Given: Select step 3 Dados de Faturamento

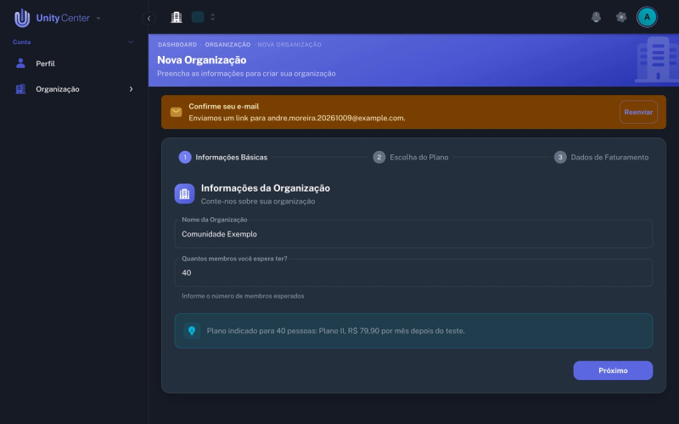Looking at the screenshot, I should pyautogui.click(x=601, y=157).
